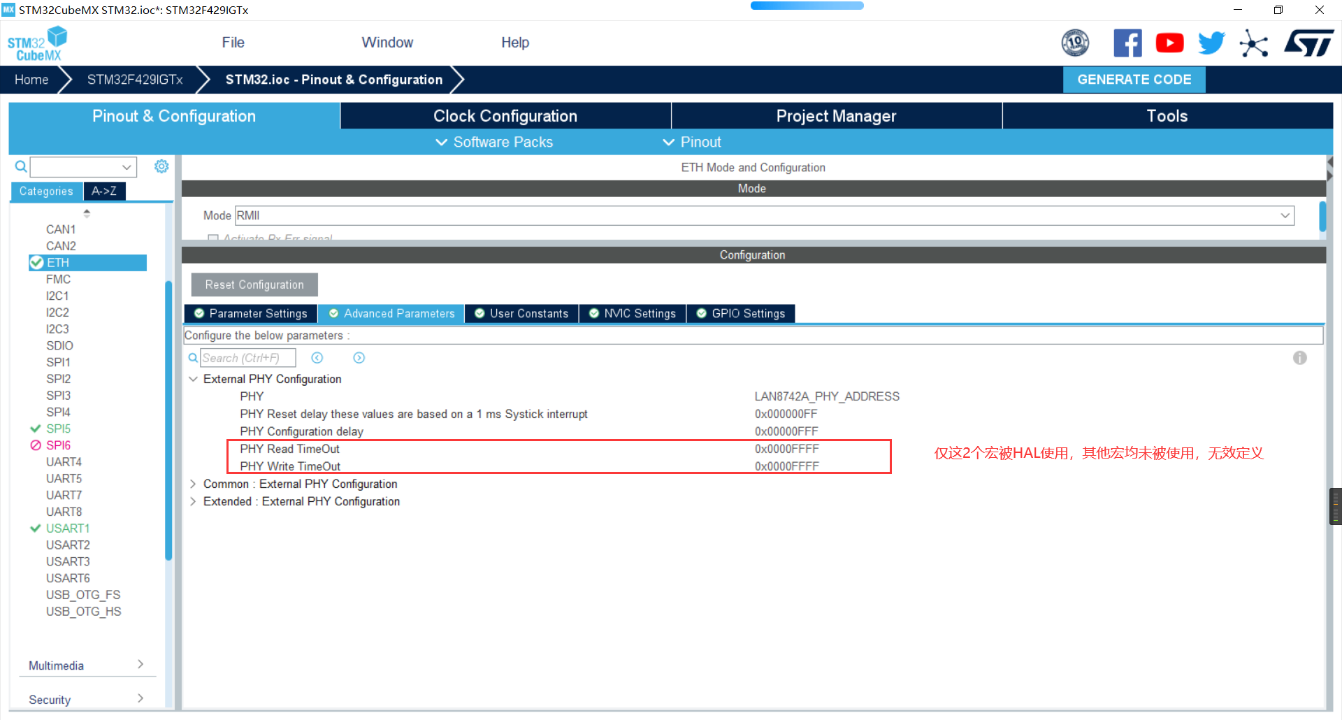This screenshot has width=1342, height=720.
Task: Switch to A->Z view
Action: 104,192
